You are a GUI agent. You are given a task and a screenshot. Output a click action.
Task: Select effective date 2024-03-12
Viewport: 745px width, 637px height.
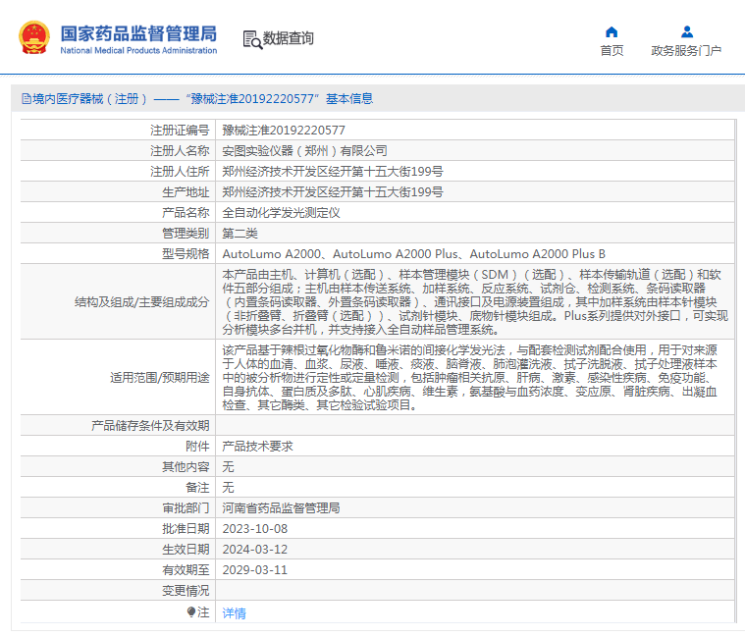coord(255,549)
